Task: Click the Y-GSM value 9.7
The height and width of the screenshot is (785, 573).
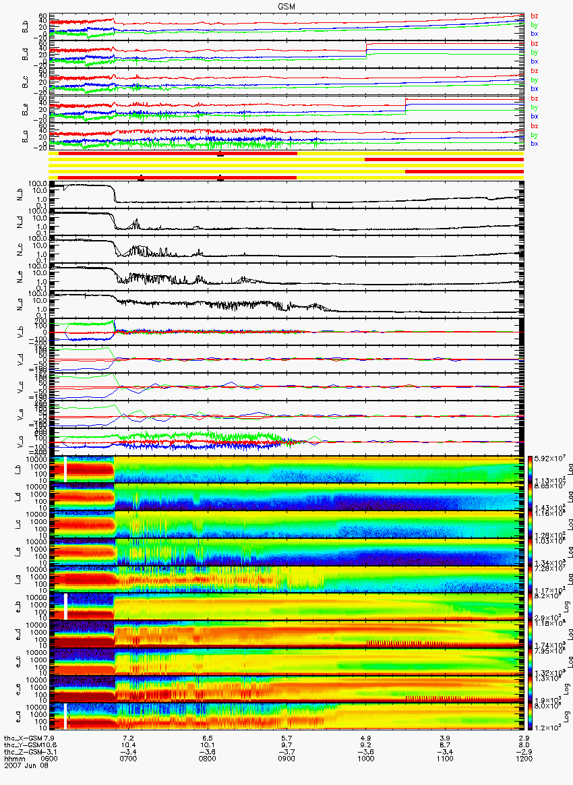Action: [x=286, y=745]
